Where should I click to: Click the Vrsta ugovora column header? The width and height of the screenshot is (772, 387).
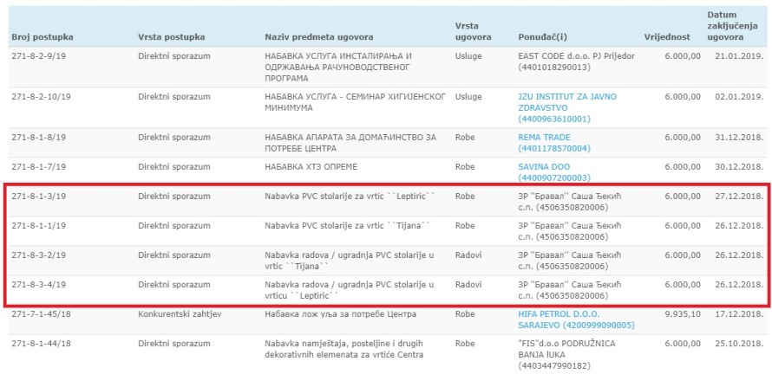pyautogui.click(x=473, y=32)
